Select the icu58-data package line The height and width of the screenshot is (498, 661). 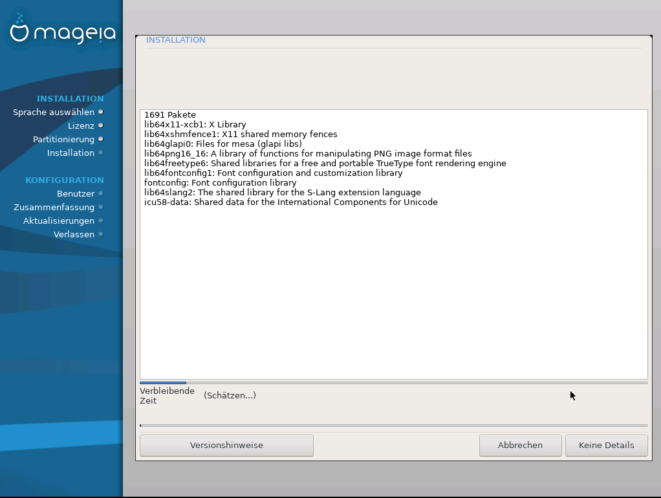290,202
